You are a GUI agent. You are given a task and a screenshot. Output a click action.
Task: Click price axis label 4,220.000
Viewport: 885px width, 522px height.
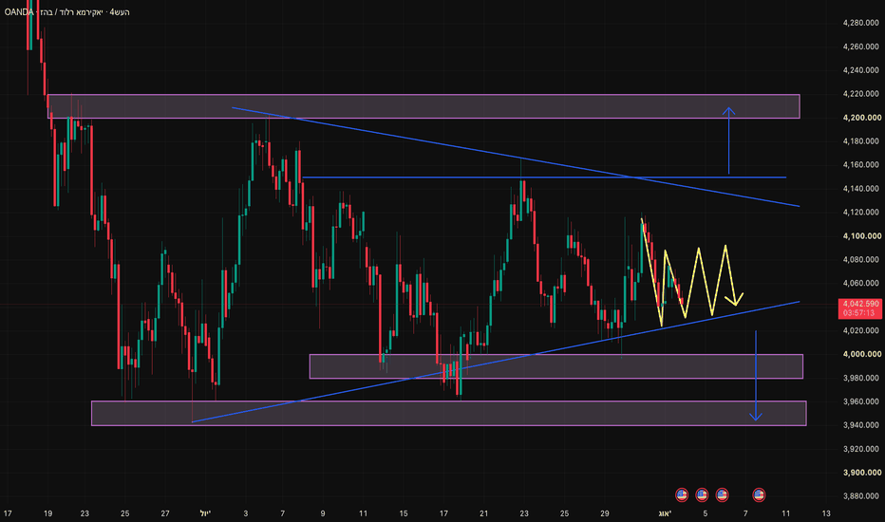[x=861, y=94]
